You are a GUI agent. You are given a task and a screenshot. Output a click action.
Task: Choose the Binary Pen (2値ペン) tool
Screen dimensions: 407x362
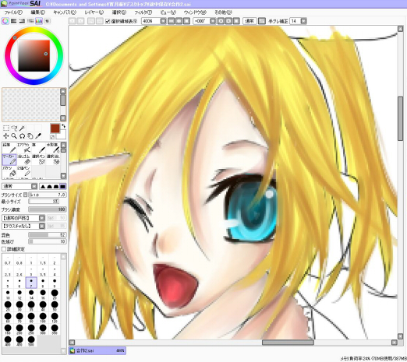click(x=23, y=171)
